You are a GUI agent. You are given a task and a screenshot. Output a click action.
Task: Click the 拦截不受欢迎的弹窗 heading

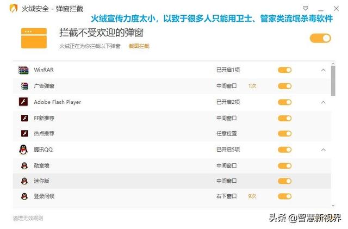(x=101, y=33)
